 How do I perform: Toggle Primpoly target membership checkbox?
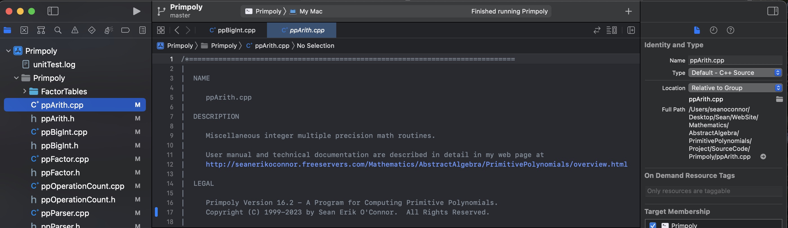(x=653, y=225)
